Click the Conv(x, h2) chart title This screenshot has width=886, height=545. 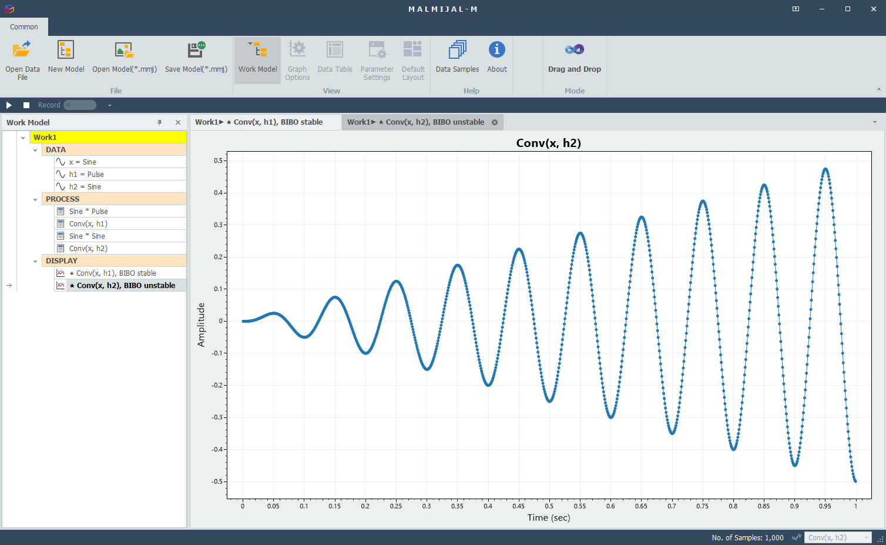[x=549, y=143]
